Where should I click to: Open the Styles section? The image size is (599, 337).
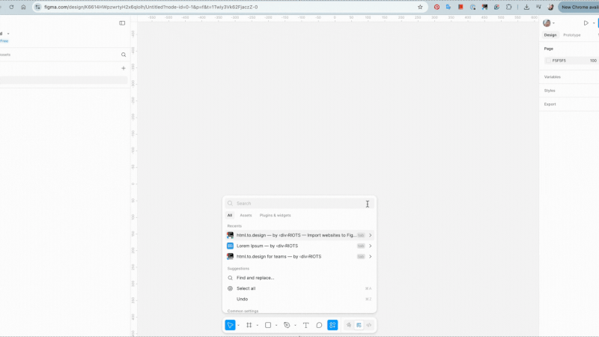pos(550,91)
